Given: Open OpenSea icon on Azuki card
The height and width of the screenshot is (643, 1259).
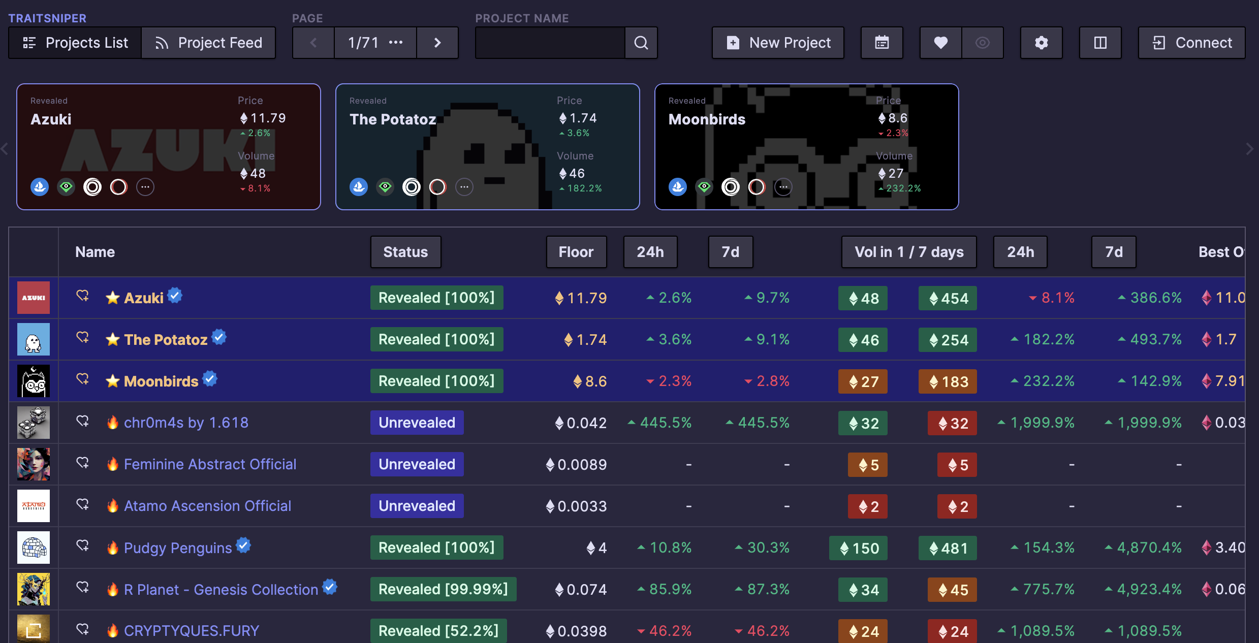Looking at the screenshot, I should 40,187.
